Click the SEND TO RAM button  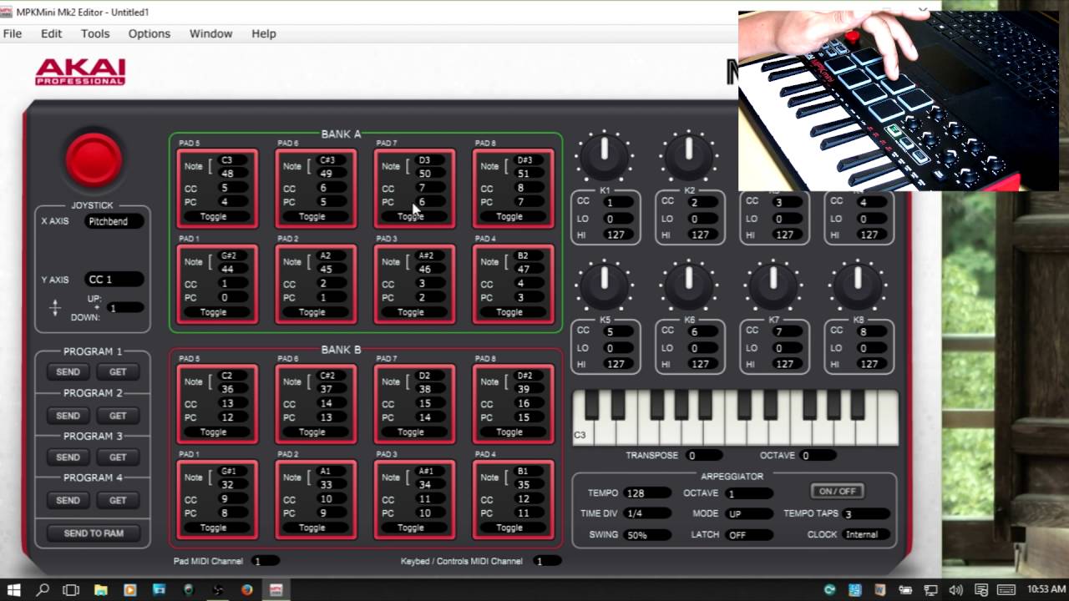point(94,533)
